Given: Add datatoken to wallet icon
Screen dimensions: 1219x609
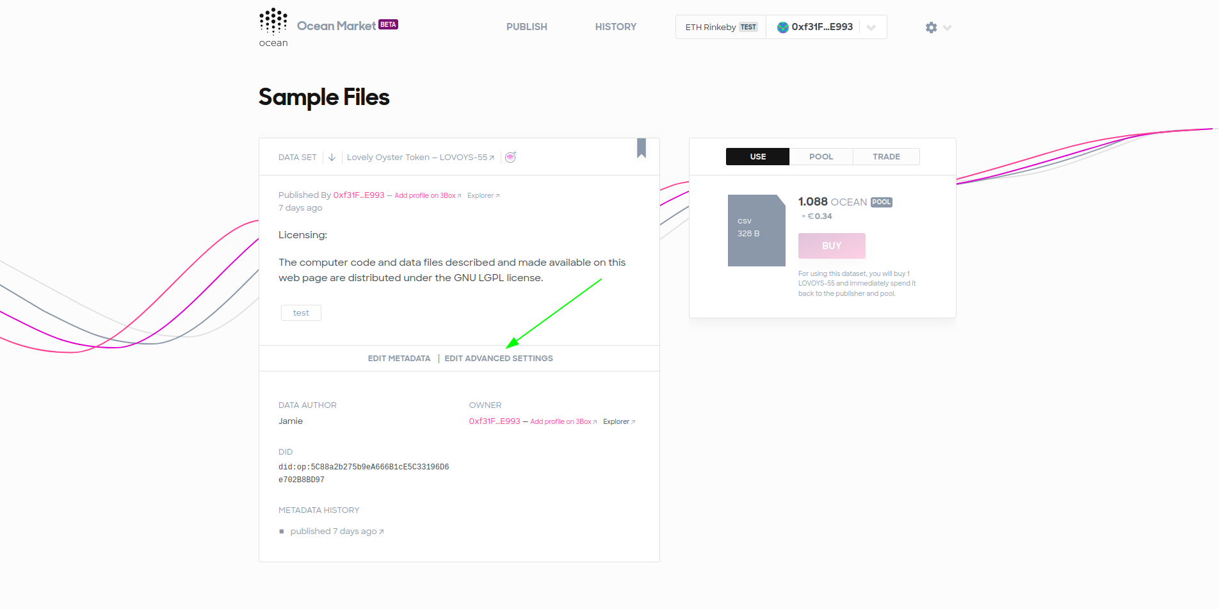Looking at the screenshot, I should tap(510, 158).
